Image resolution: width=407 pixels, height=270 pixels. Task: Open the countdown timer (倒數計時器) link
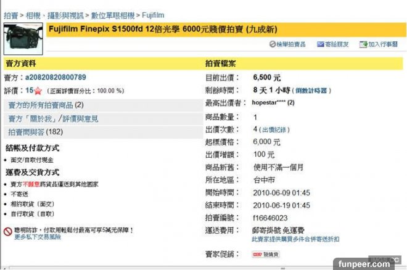[312, 91]
